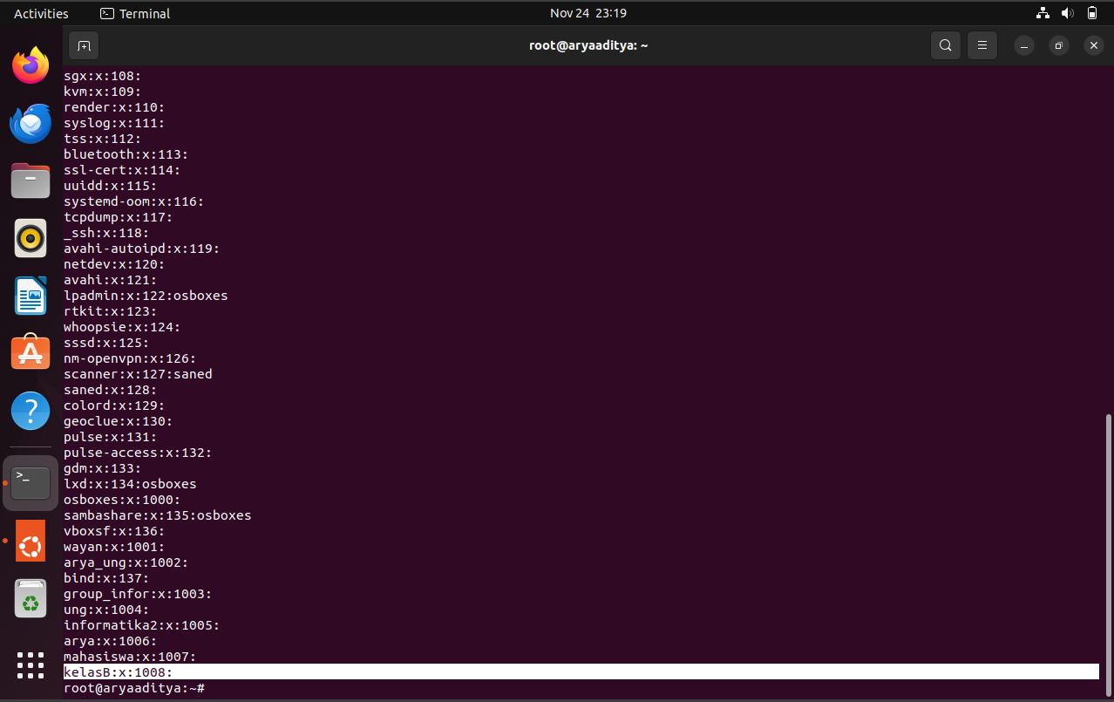Screen dimensions: 1114x702
Task: Click the highlighted kelasB:x:1008: line
Action: pyautogui.click(x=581, y=672)
